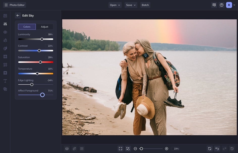Click the Undo arrow icon
Image resolution: width=238 pixels, height=153 pixels.
click(x=217, y=149)
